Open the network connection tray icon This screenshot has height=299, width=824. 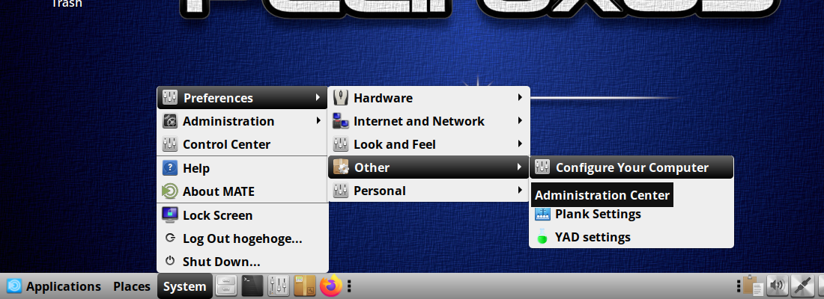pyautogui.click(x=802, y=286)
